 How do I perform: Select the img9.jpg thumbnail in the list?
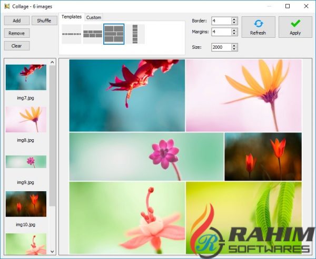26,162
